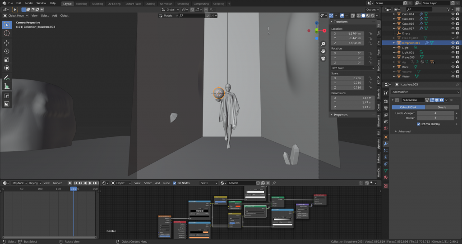Image resolution: width=462 pixels, height=244 pixels.
Task: Select the Simple subdivision type button
Action: [442, 107]
